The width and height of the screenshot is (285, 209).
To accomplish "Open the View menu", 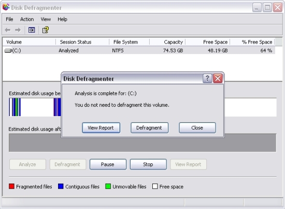I will 46,19.
